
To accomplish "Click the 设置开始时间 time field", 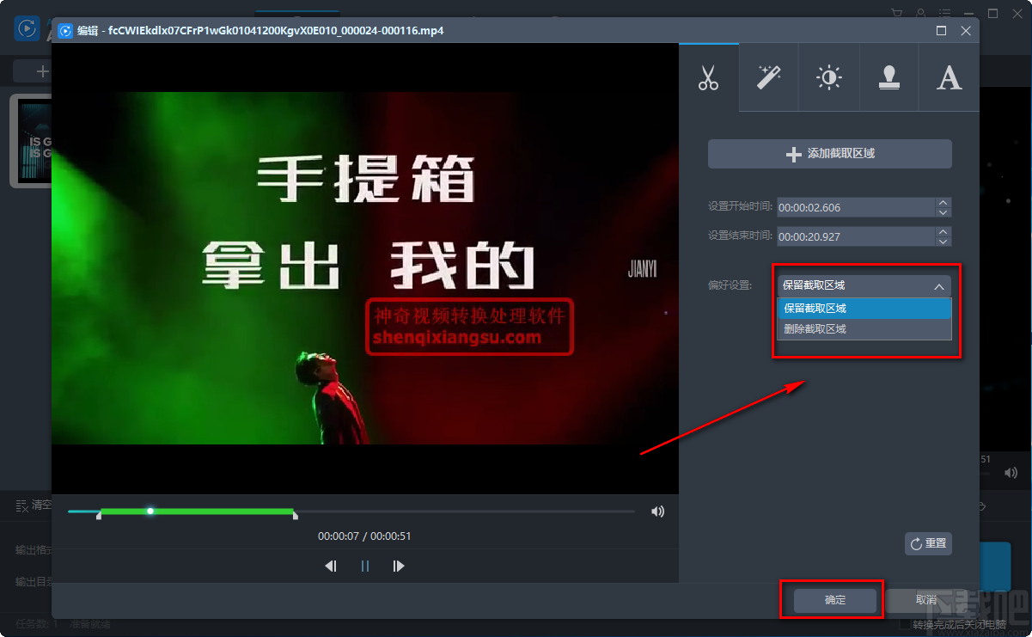I will [856, 207].
